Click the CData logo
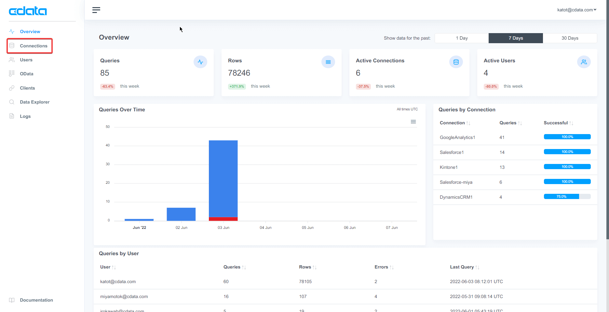Screen dimensions: 609x312 coord(28,11)
